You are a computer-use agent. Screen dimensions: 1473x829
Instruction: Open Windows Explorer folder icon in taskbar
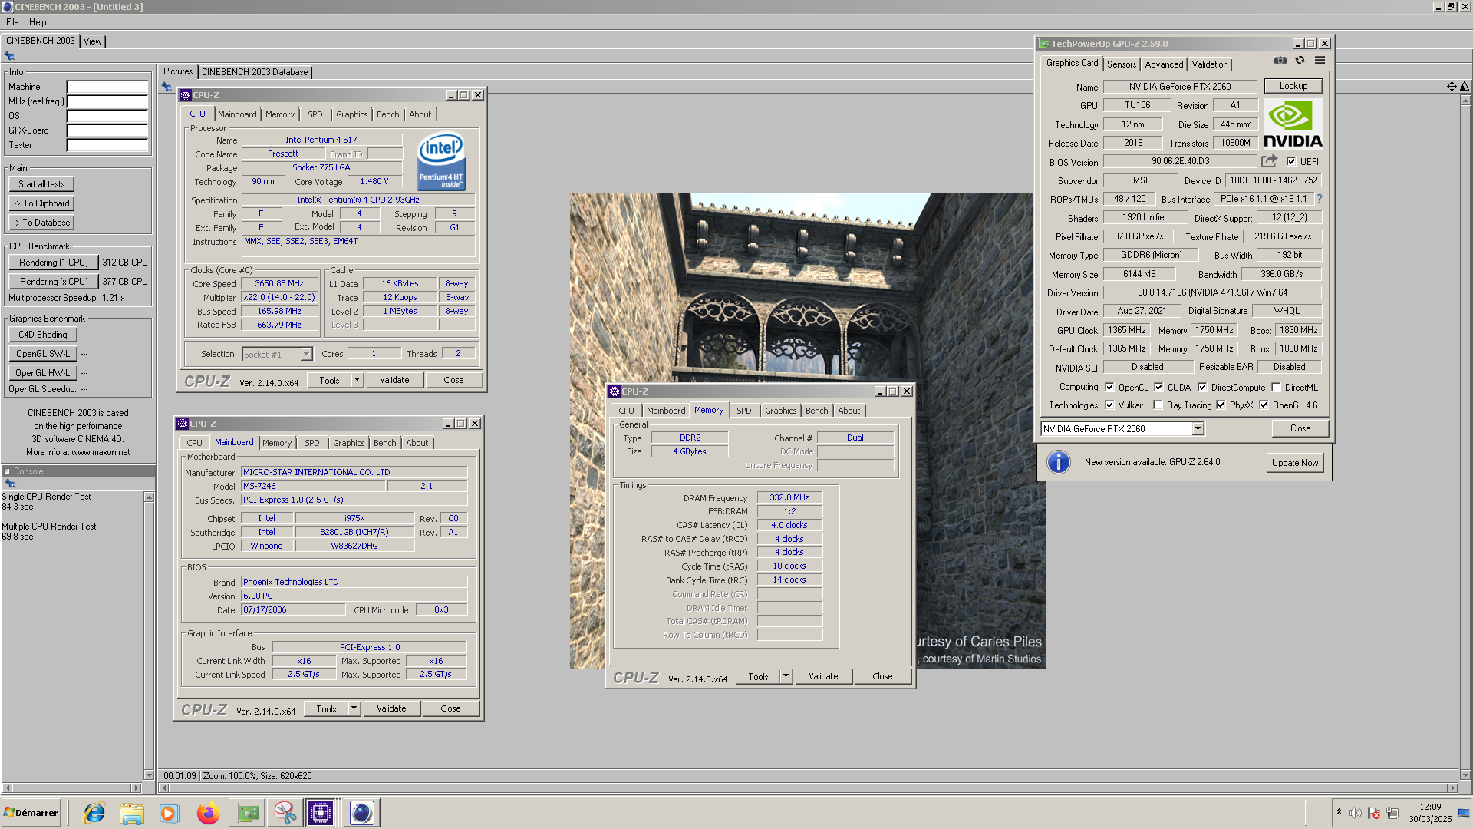pos(132,813)
